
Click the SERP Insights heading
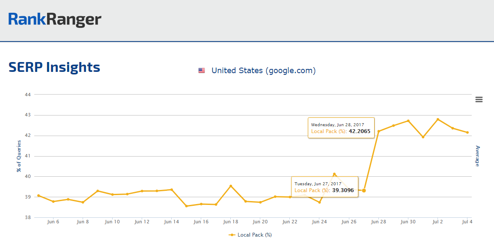coord(54,67)
